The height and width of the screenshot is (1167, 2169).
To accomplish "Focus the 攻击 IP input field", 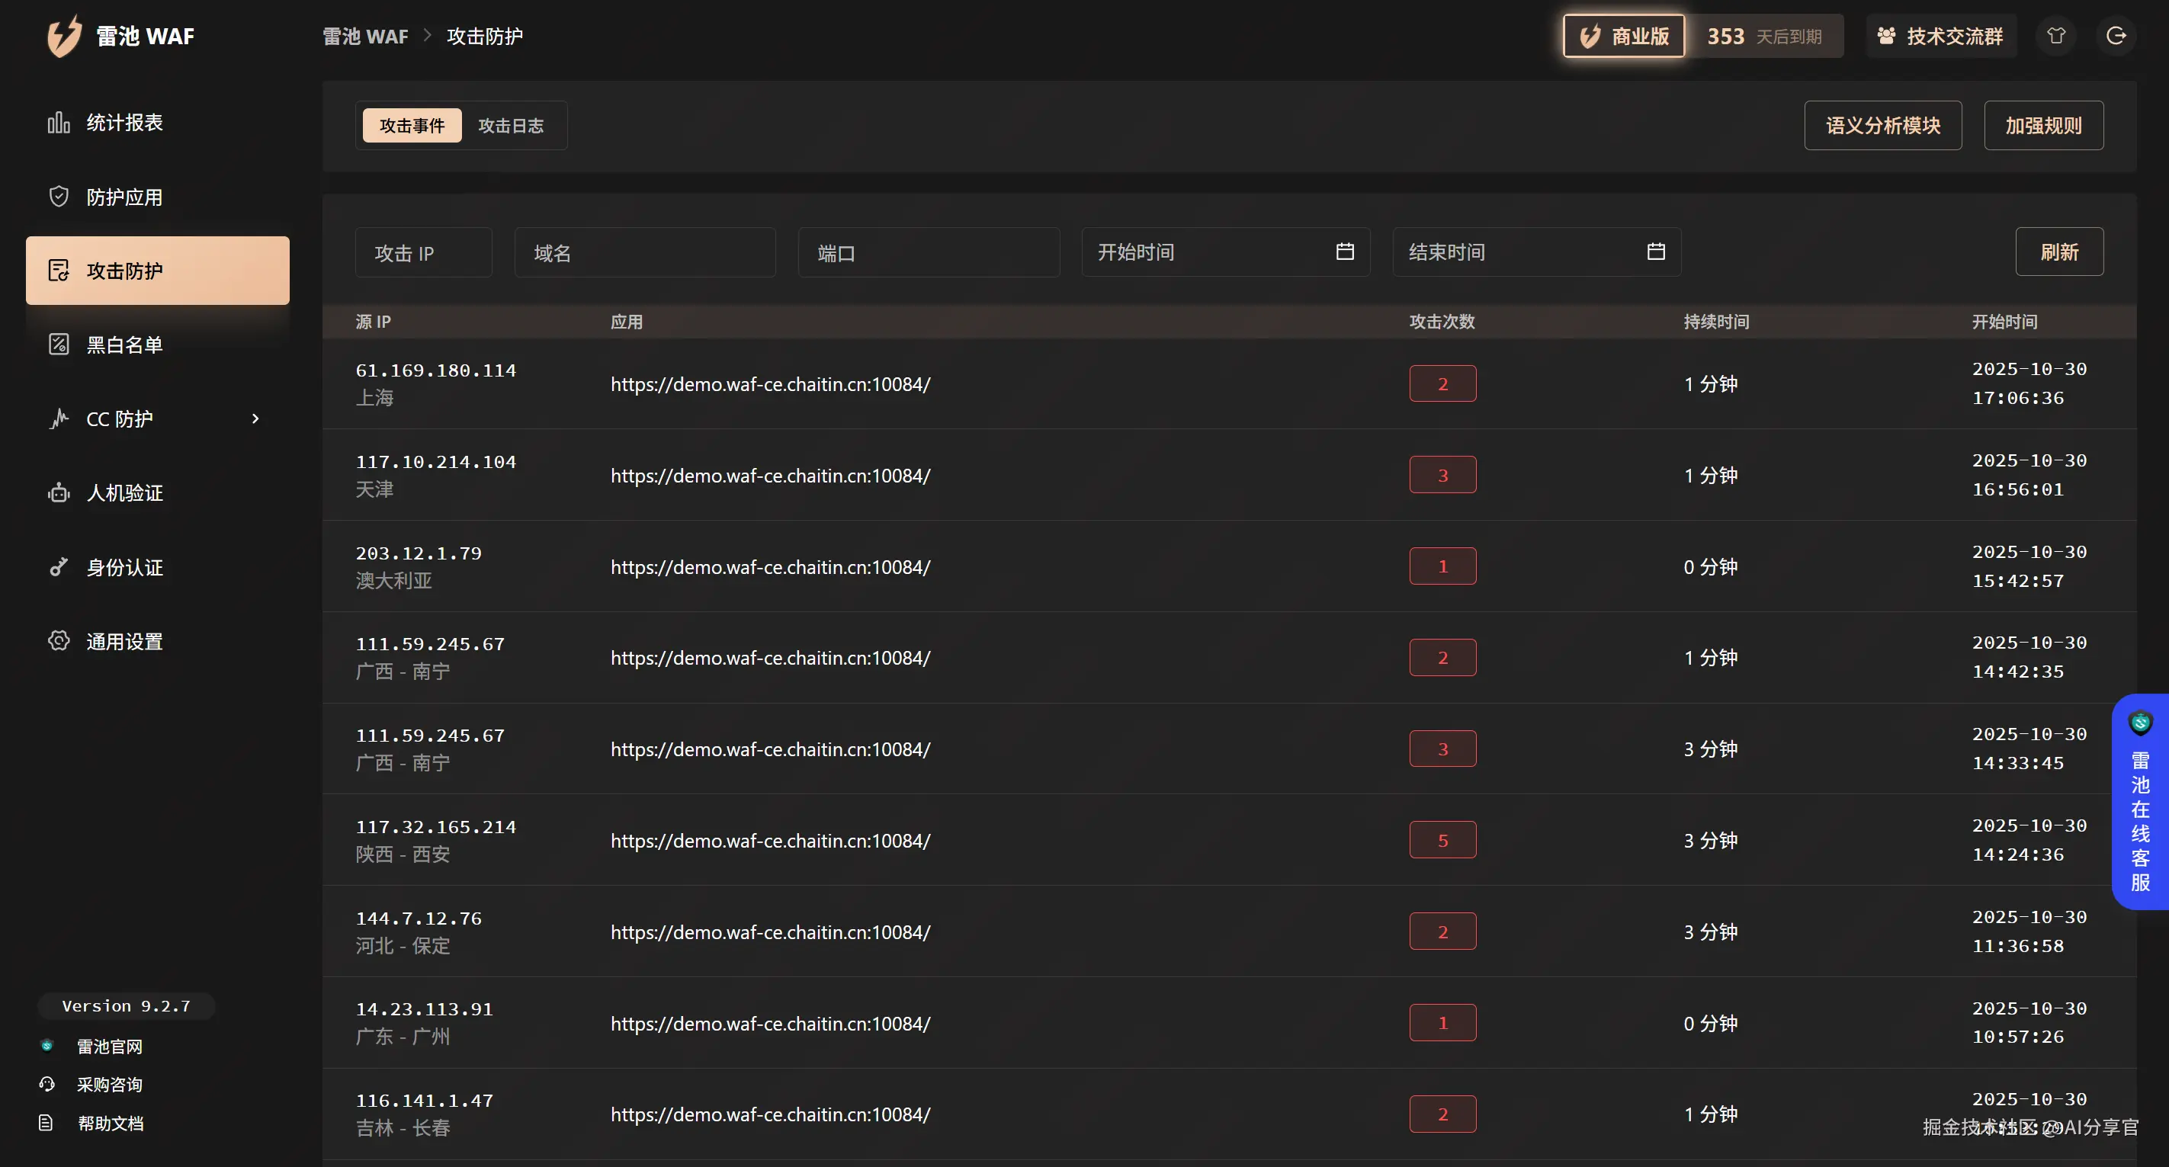I will coord(424,252).
